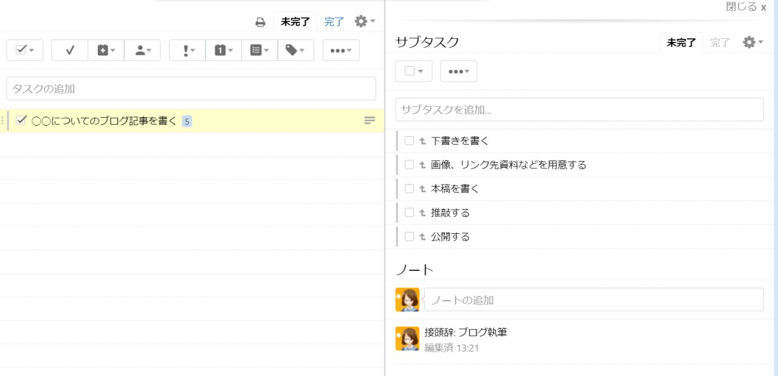Toggle the 公開する subtask checkbox
The height and width of the screenshot is (376, 778).
409,236
